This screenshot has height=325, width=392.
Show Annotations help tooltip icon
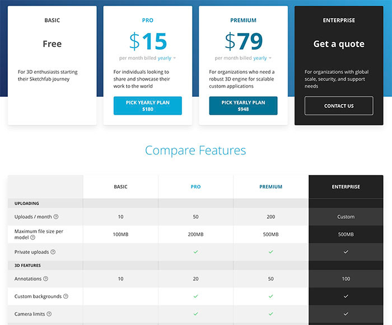point(46,279)
